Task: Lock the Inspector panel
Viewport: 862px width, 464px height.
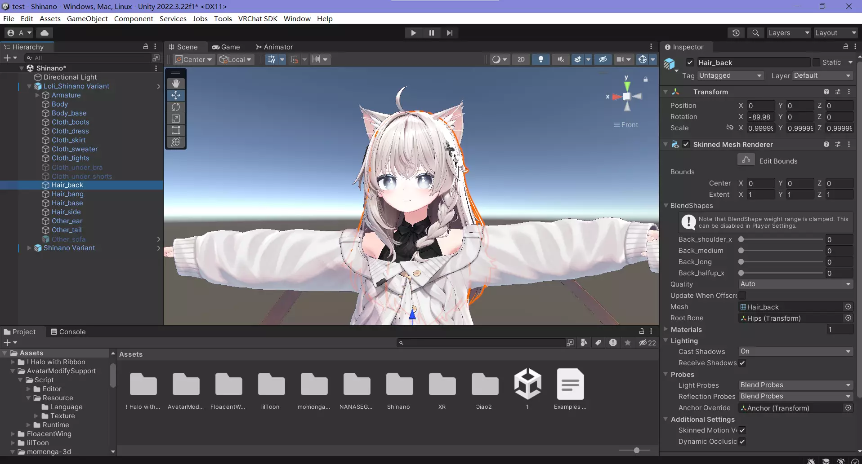Action: pyautogui.click(x=845, y=47)
